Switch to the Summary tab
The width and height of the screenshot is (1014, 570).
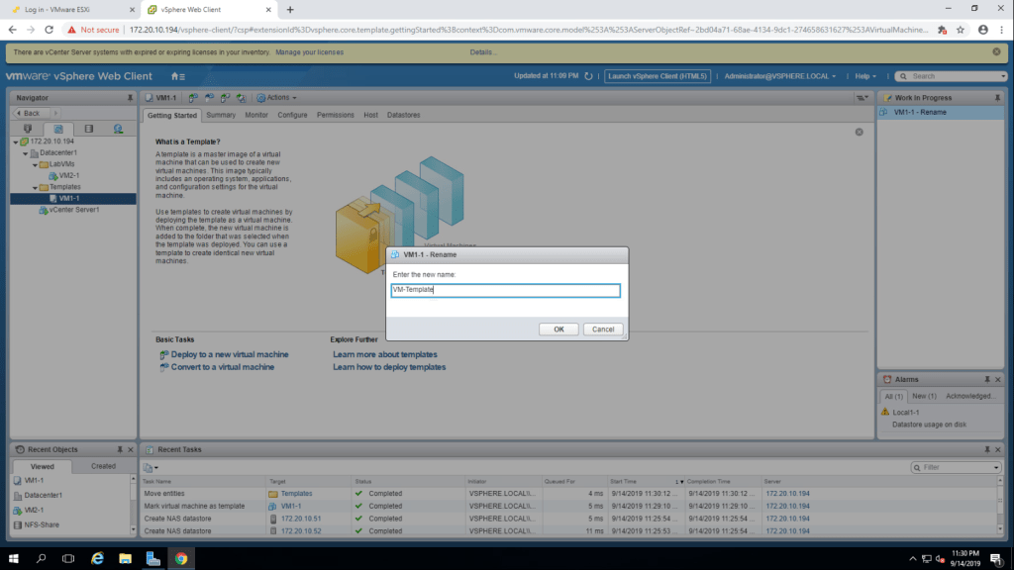(x=221, y=115)
